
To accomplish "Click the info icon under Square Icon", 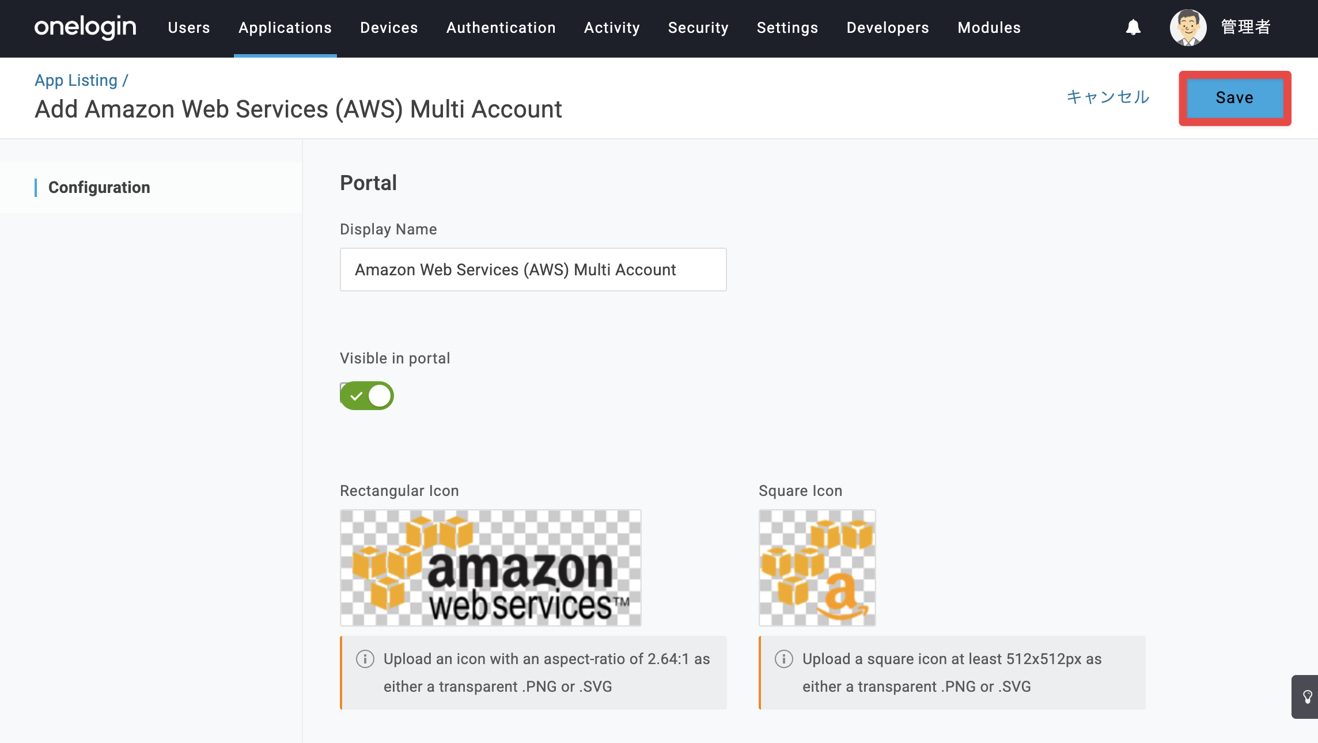I will tap(784, 659).
